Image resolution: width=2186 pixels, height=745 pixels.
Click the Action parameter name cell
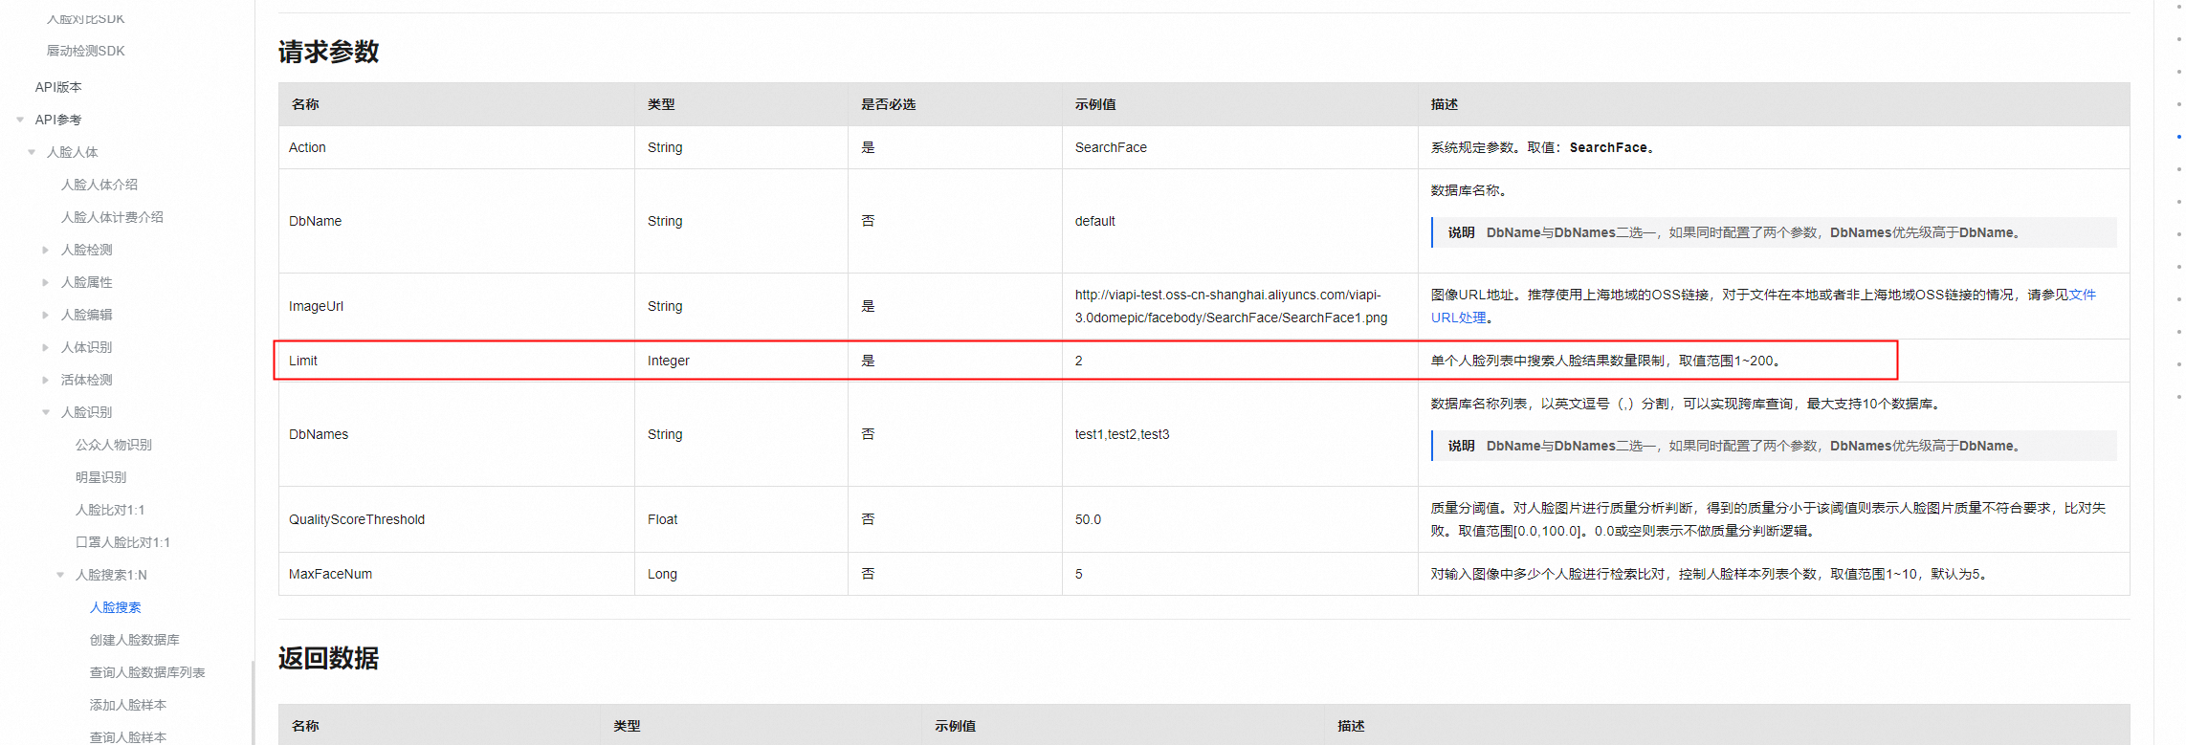pyautogui.click(x=307, y=147)
